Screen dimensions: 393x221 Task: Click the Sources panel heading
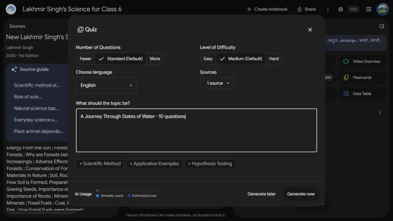17,26
